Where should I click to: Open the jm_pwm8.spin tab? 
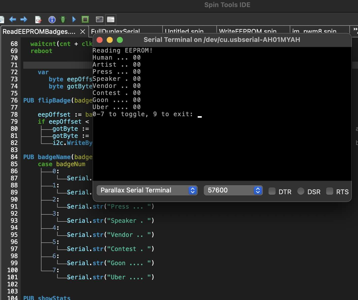pyautogui.click(x=314, y=31)
